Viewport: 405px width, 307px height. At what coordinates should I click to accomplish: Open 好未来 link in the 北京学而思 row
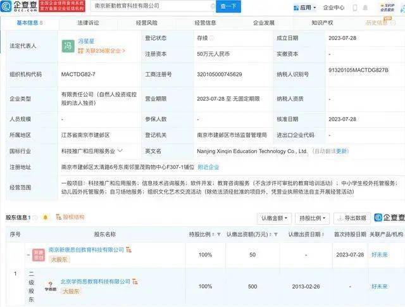[x=380, y=286]
